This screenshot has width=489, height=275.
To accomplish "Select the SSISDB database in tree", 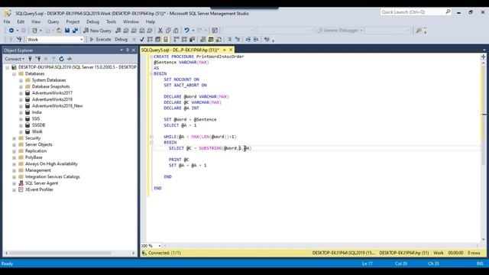I will tap(38, 125).
